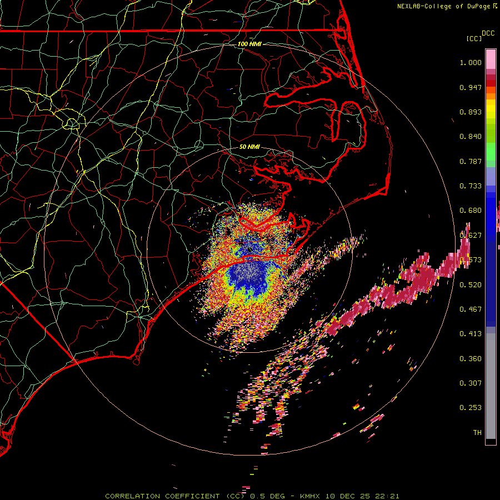The width and height of the screenshot is (500, 500).
Task: Click the 100 NMI range ring label
Action: coord(249,44)
